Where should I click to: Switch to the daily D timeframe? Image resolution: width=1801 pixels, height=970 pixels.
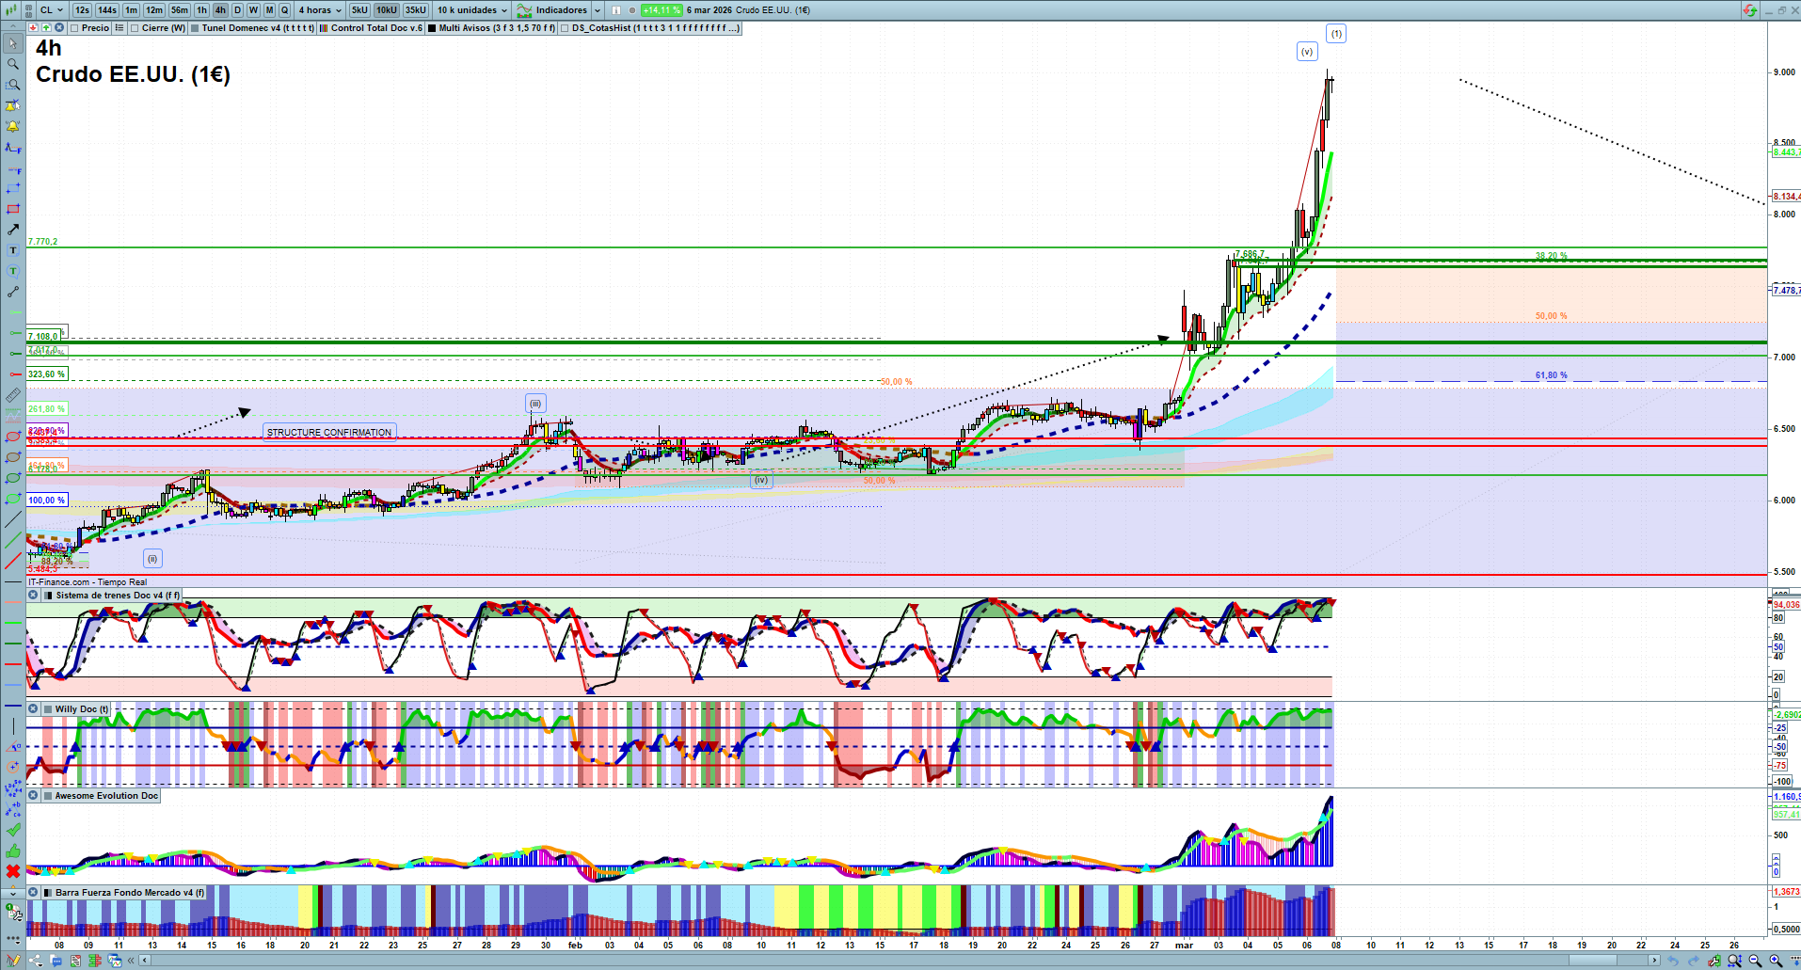tap(237, 10)
